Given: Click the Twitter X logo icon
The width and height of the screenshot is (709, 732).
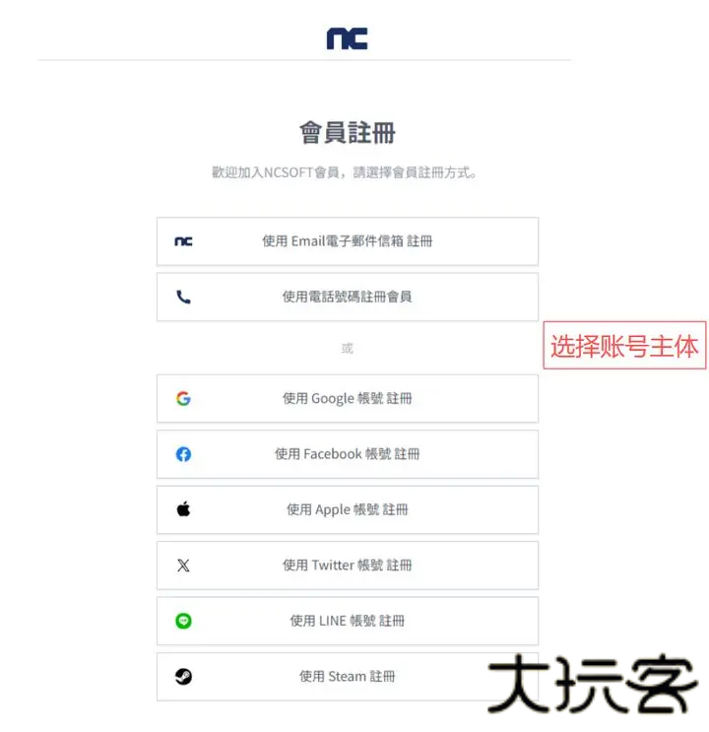Looking at the screenshot, I should click(183, 566).
